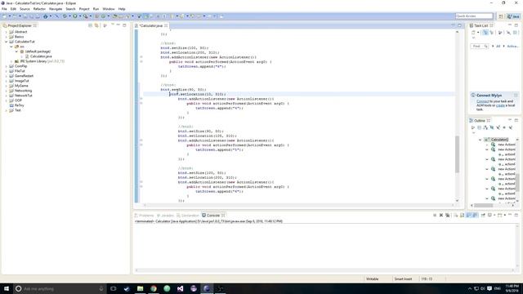Click the green Run toolbar button
Screen dimensions: 523x294
pyautogui.click(x=75, y=16)
